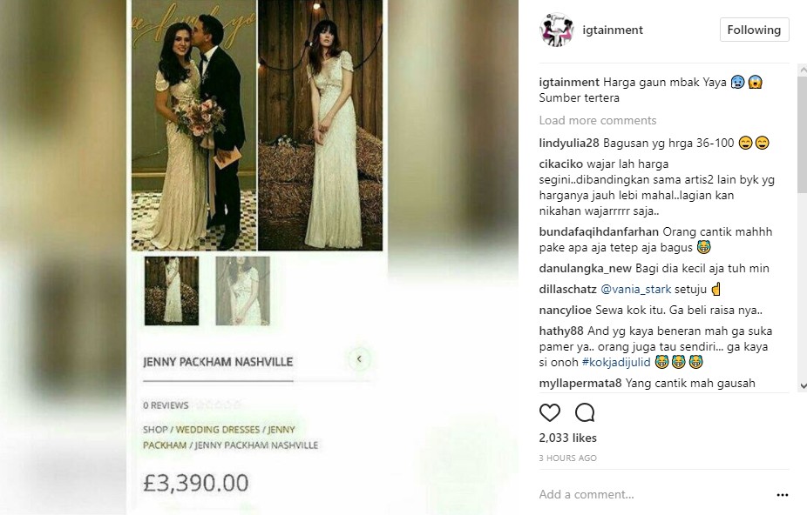Open comments with the speech bubble icon
The width and height of the screenshot is (807, 515).
click(x=585, y=412)
